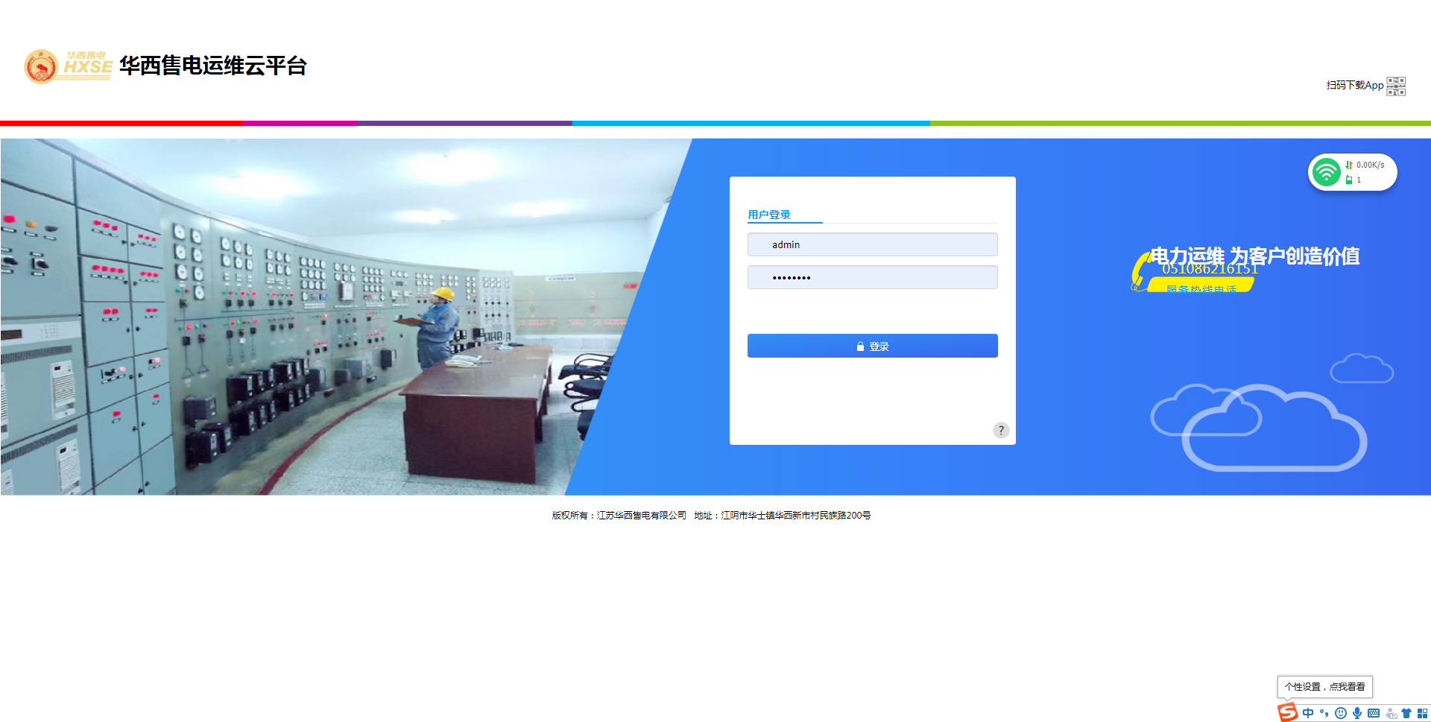Click the HXSE company logo
The height and width of the screenshot is (722, 1431).
pos(69,66)
